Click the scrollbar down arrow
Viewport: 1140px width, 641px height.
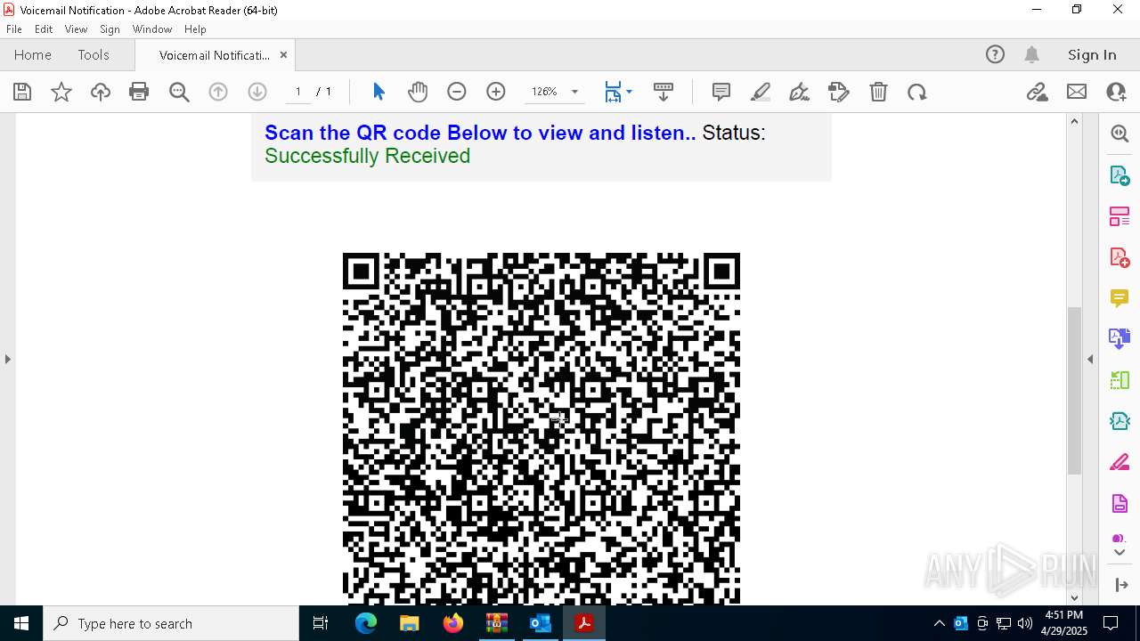click(x=1074, y=598)
